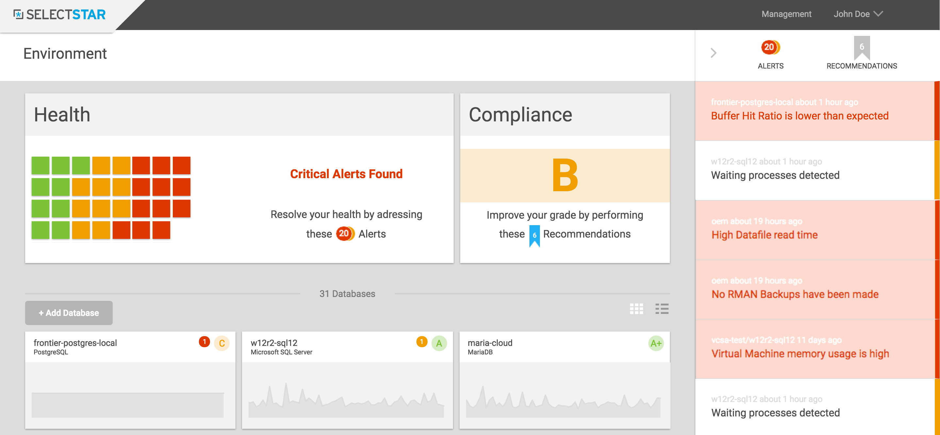
Task: Switch to list view of databases
Action: [x=662, y=309]
